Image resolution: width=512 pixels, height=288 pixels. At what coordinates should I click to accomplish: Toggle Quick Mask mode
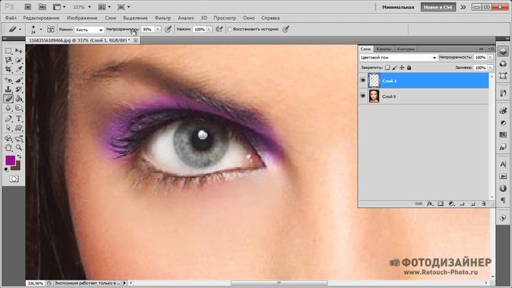[x=14, y=179]
